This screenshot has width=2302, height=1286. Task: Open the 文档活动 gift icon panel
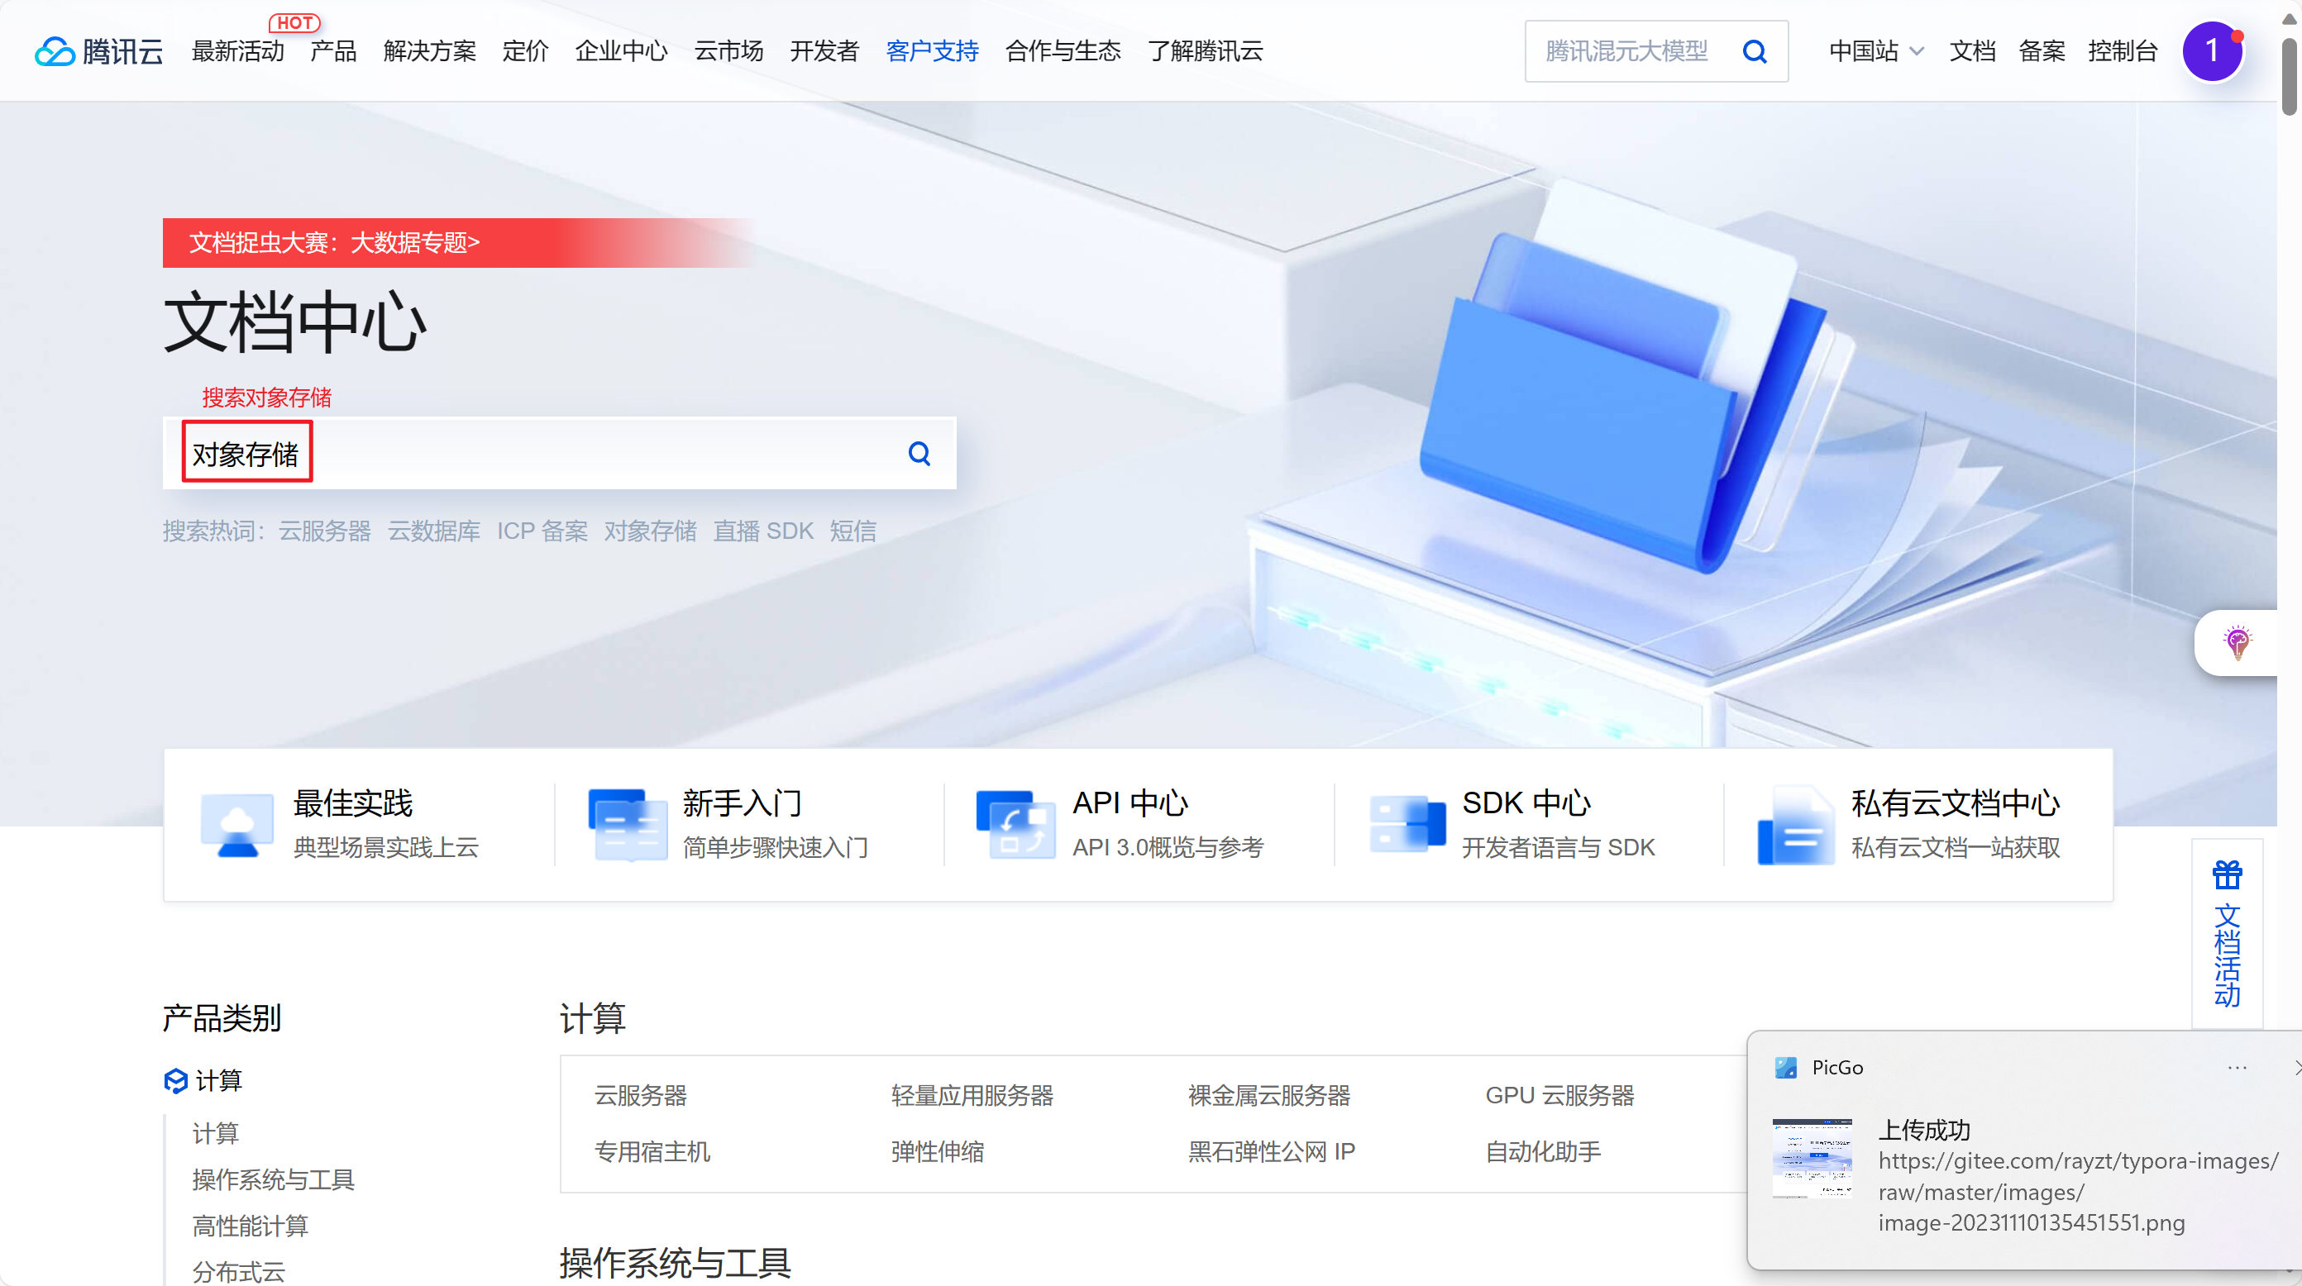click(x=2226, y=875)
